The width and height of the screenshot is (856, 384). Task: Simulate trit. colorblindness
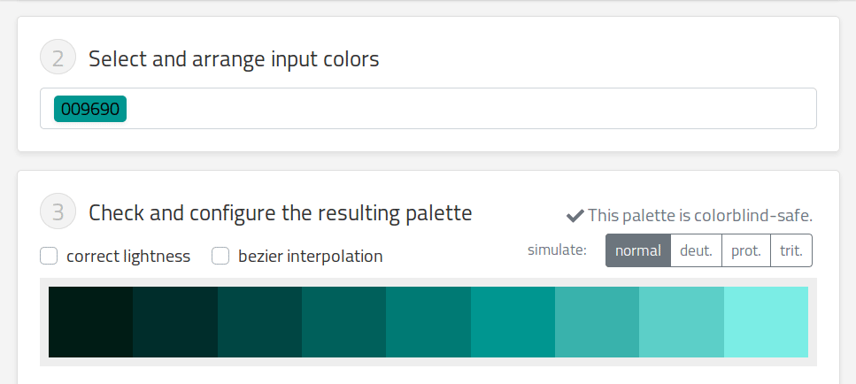[791, 250]
